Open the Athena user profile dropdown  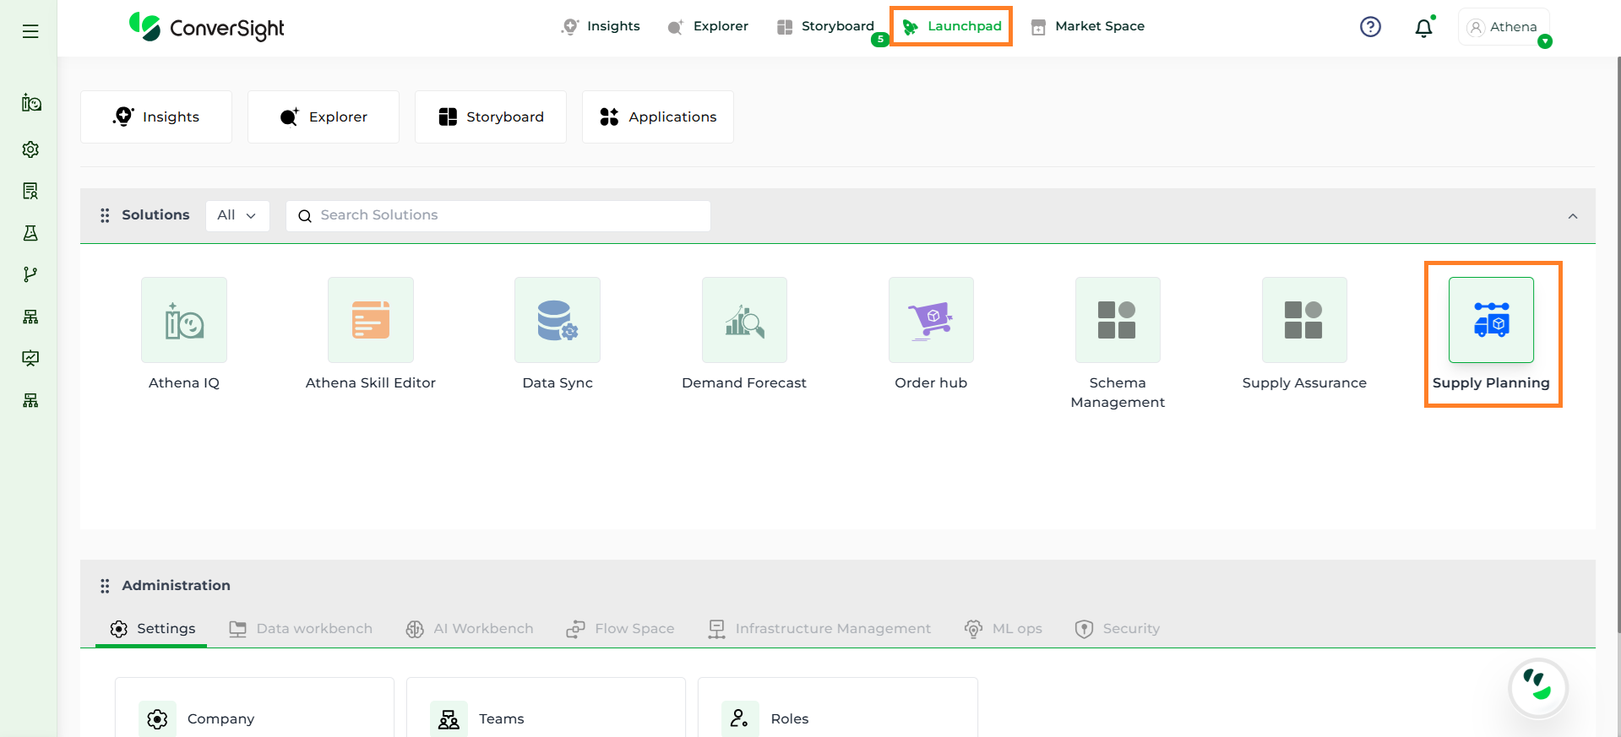point(1504,27)
